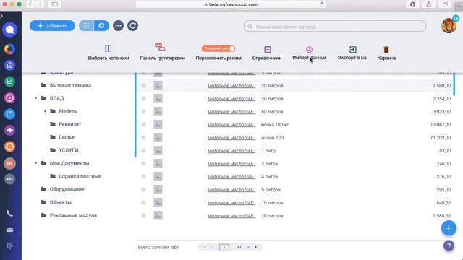
Task: Open the colorful analytics pie icon
Action: pos(9,49)
